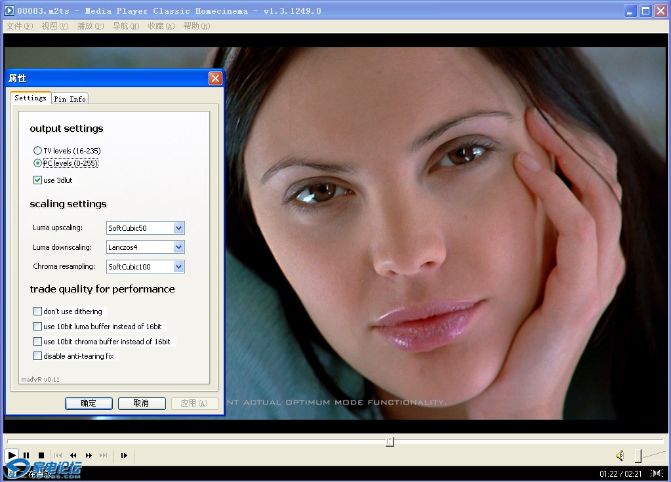This screenshot has height=482, width=671.
Task: Close the 属性 properties dialog
Action: (x=215, y=79)
